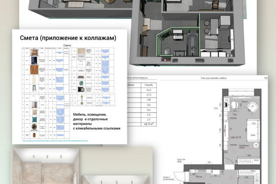
Task: Select the beige pillow image in the estimate
Action: point(34,112)
